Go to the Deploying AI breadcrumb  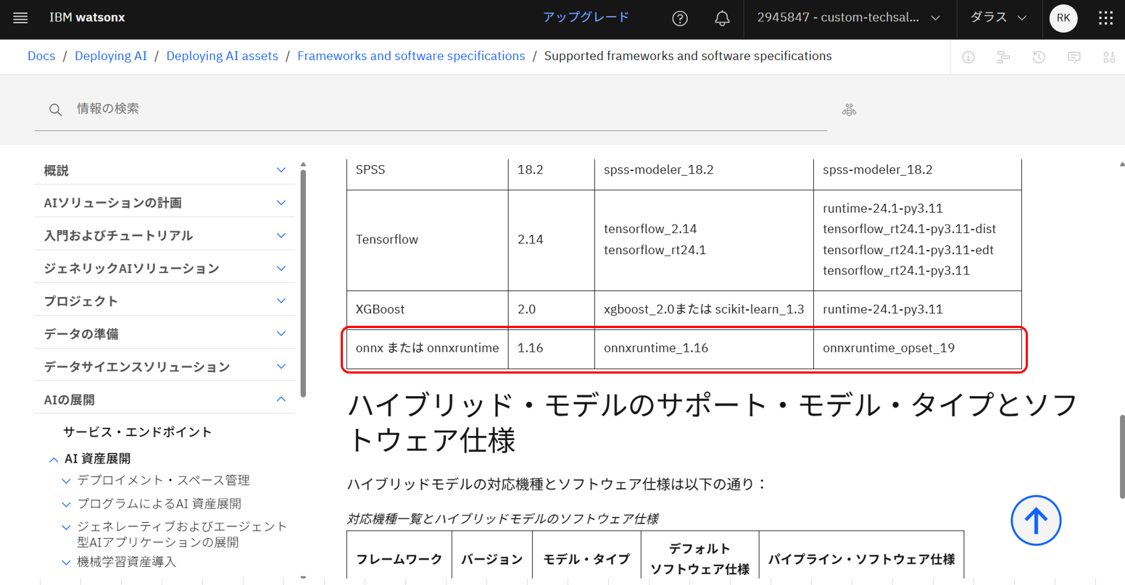[111, 56]
